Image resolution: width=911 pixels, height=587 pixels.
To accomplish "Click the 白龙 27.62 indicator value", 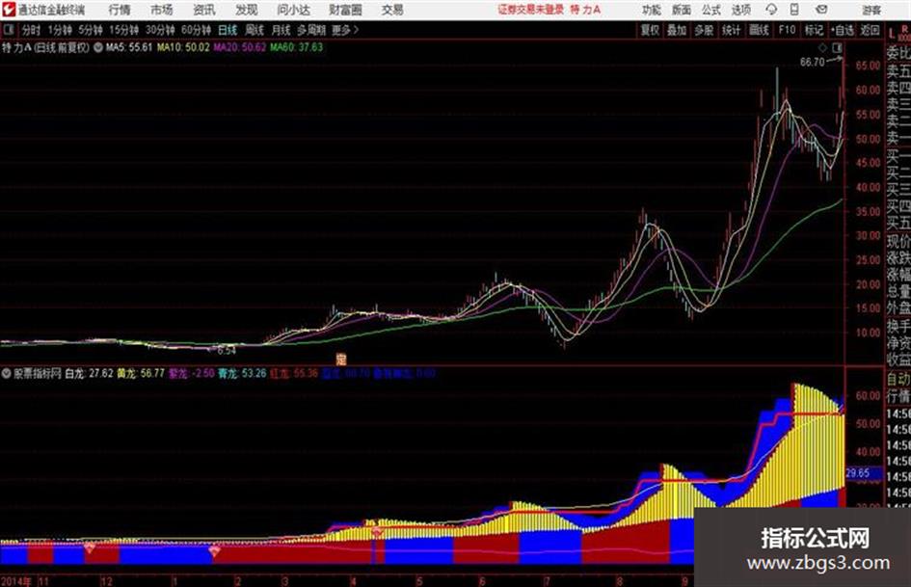I will click(89, 373).
